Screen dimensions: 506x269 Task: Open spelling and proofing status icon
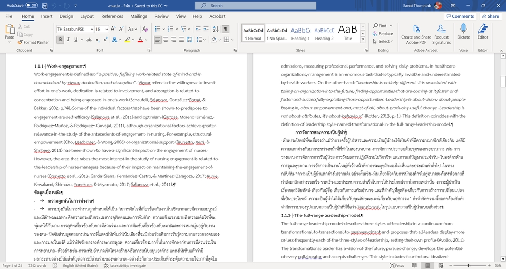click(55, 265)
